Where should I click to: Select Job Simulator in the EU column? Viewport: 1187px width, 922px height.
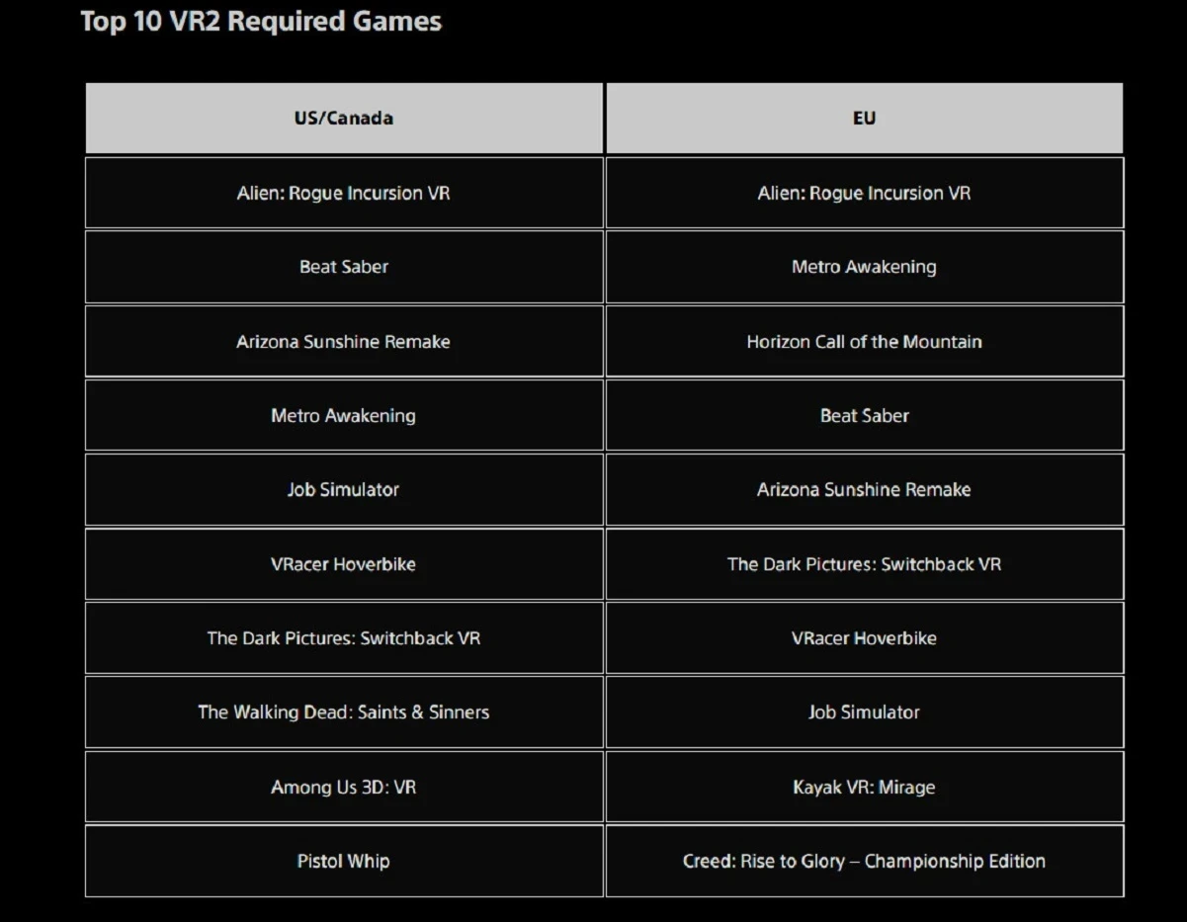pyautogui.click(x=864, y=712)
